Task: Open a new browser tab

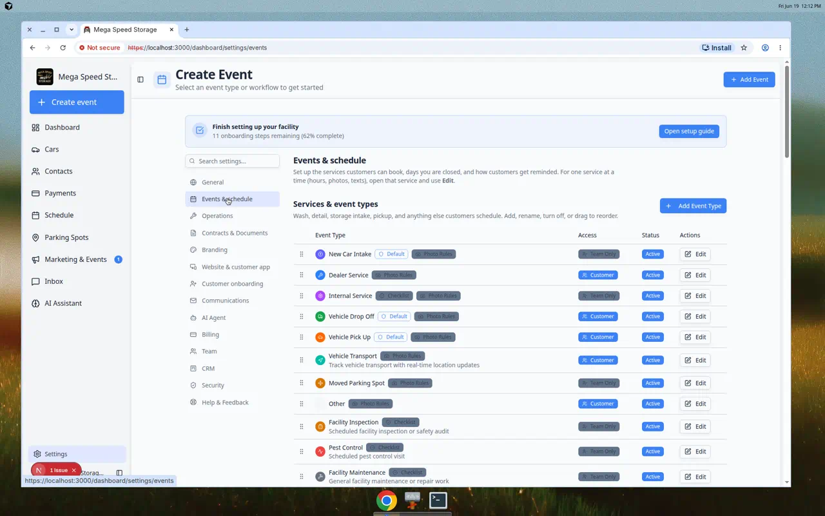Action: pyautogui.click(x=187, y=30)
